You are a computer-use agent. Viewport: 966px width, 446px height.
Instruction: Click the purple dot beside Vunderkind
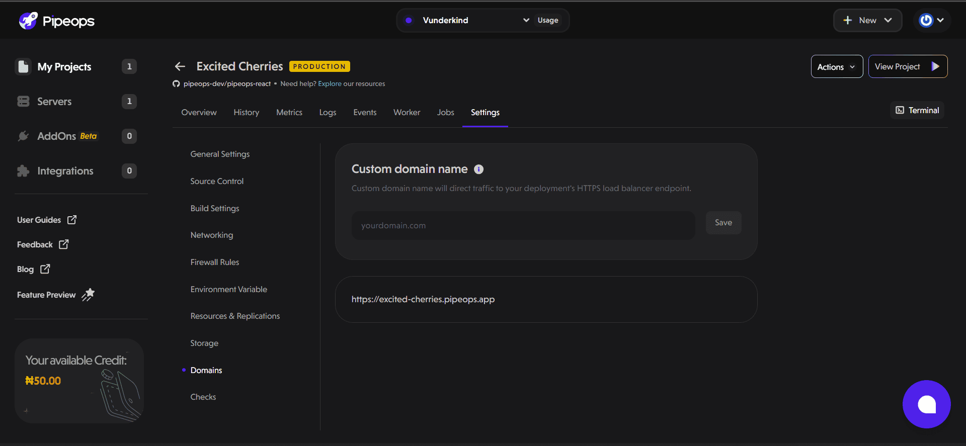tap(409, 20)
